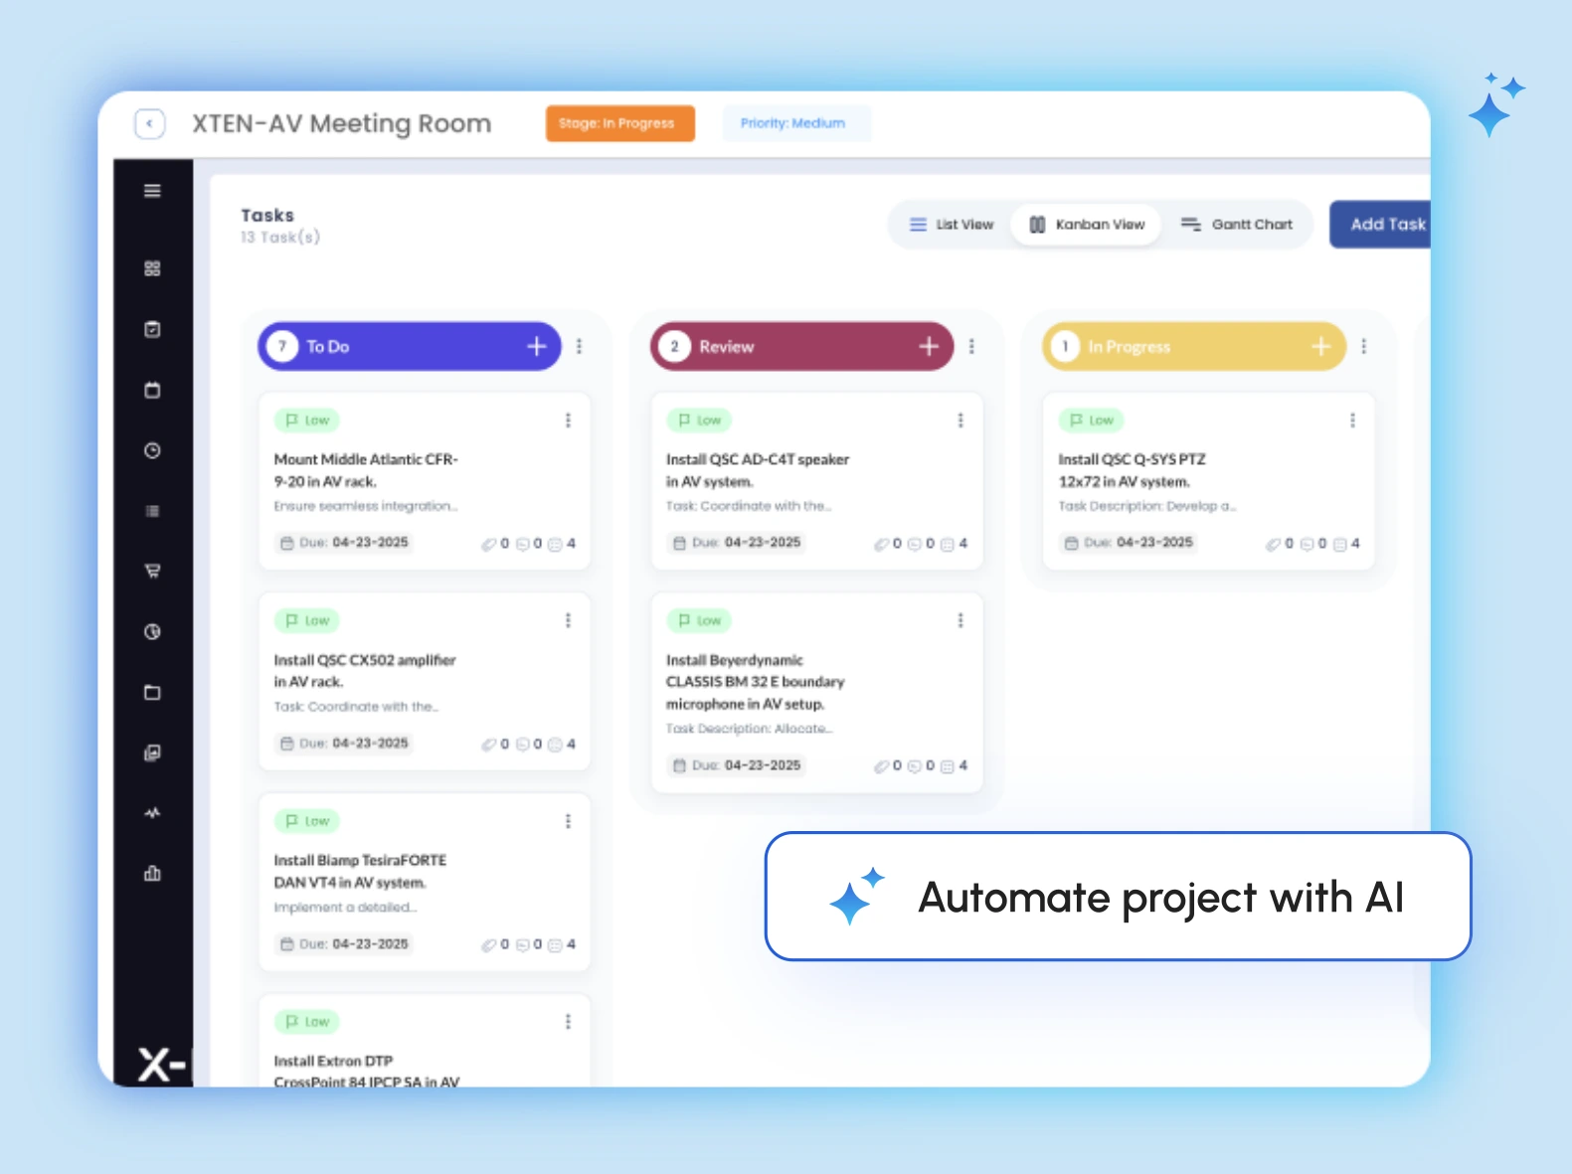The width and height of the screenshot is (1572, 1174).
Task: Open the hamburger menu in sidebar
Action: pos(152,191)
